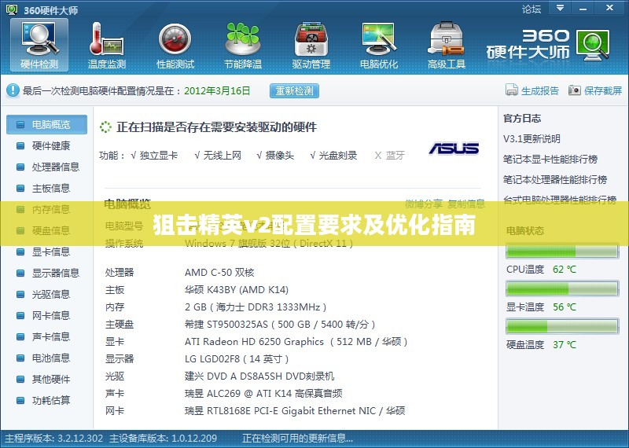
Task: Open the V3.1更新说明 link
Action: [532, 139]
